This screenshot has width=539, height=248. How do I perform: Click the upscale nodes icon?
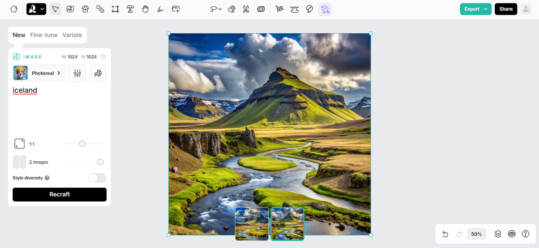click(x=295, y=9)
